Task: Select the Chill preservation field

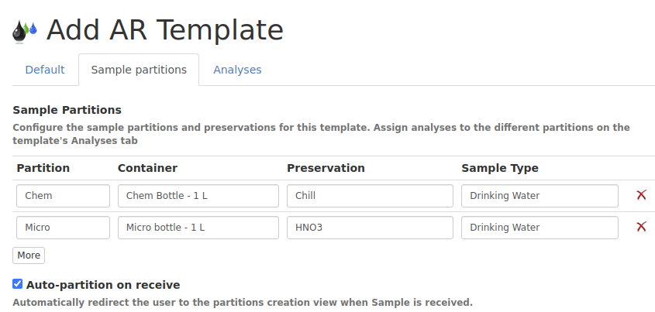Action: [x=370, y=196]
